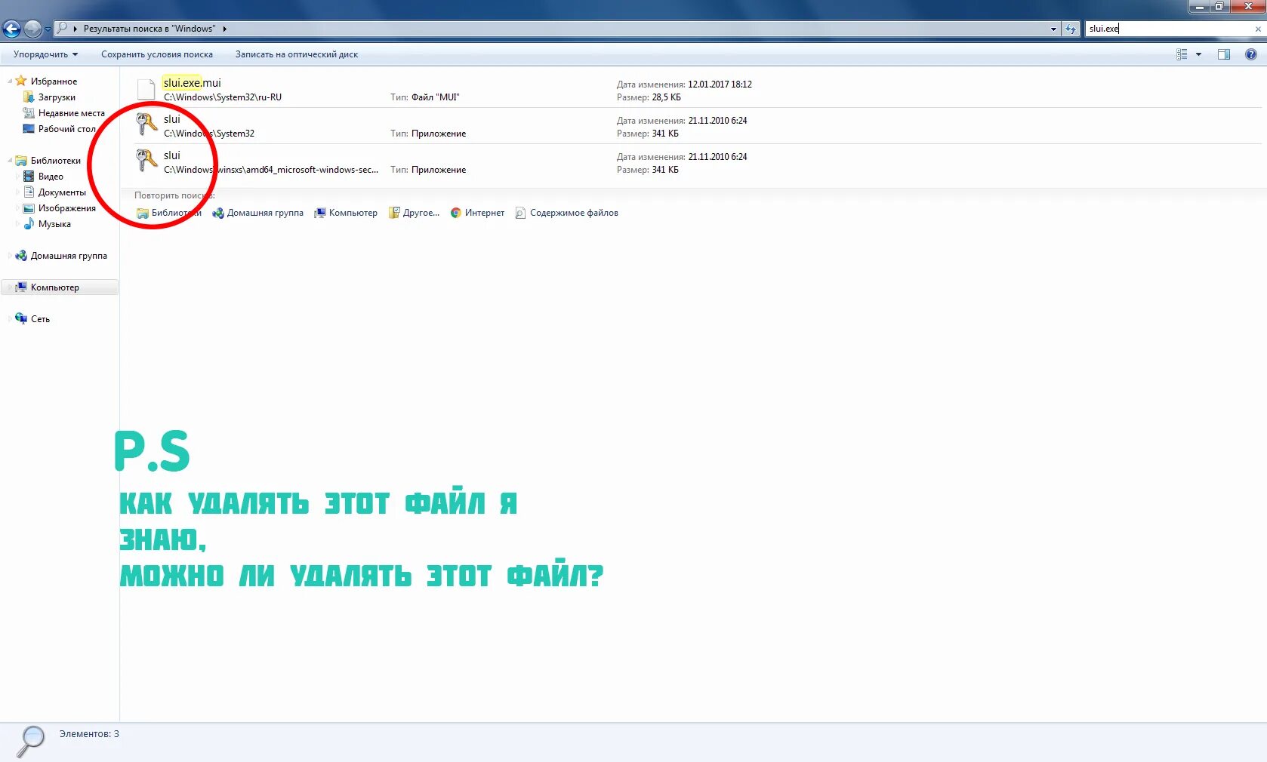
Task: Open the Музыка library
Action: coord(54,224)
